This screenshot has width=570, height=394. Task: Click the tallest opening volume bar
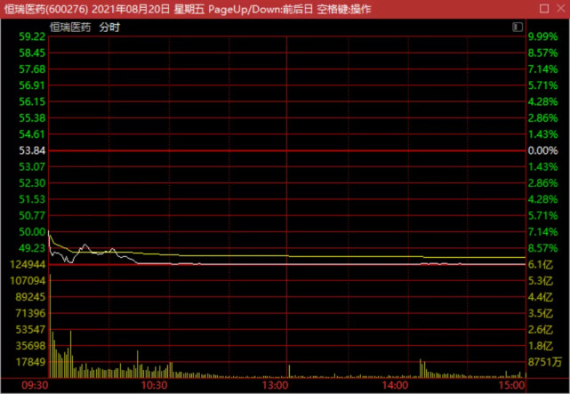50,326
